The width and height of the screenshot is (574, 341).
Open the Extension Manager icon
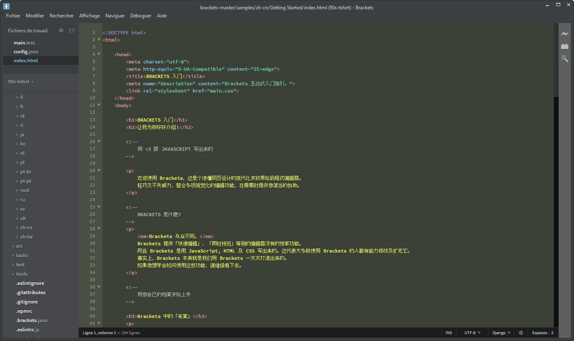coord(565,46)
